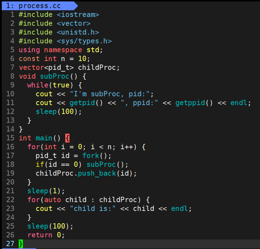Click vector<pid_t> type on line 7

click(46, 67)
